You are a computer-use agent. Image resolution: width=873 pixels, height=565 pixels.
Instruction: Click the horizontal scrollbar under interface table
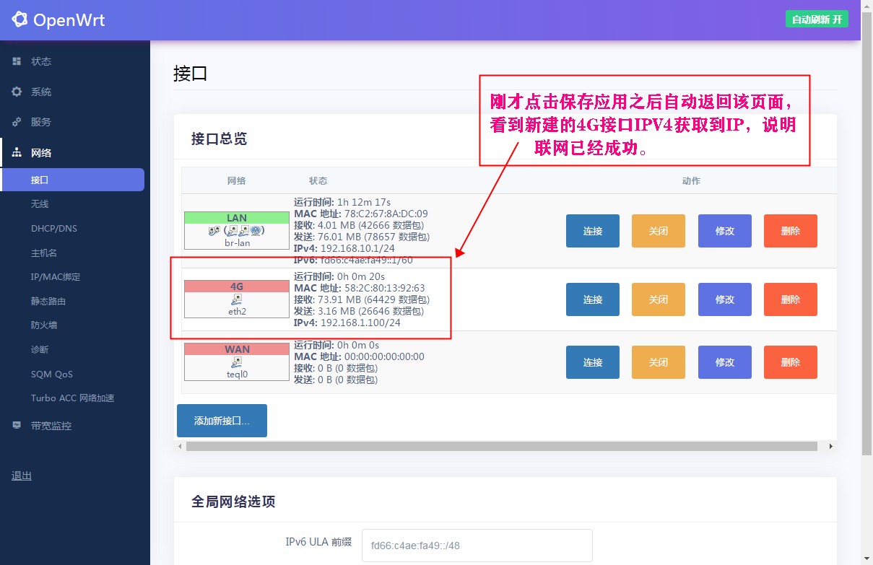502,447
